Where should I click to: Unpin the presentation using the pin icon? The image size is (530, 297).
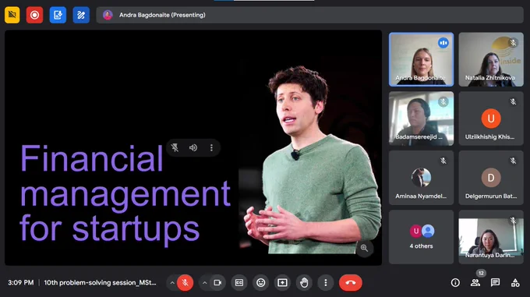(x=175, y=147)
